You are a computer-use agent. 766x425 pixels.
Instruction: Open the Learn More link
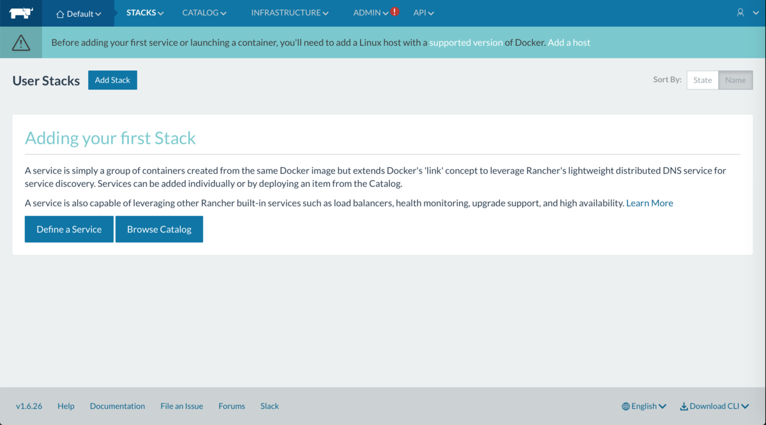[x=649, y=203]
